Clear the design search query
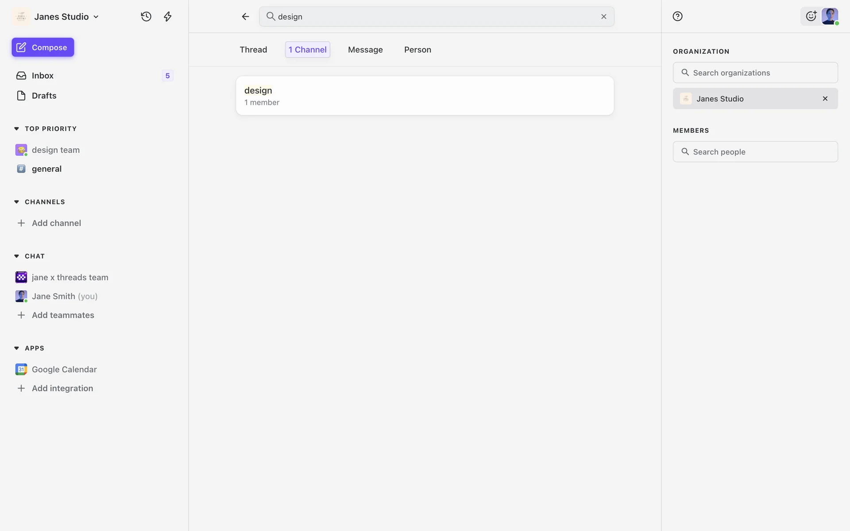 pyautogui.click(x=603, y=17)
